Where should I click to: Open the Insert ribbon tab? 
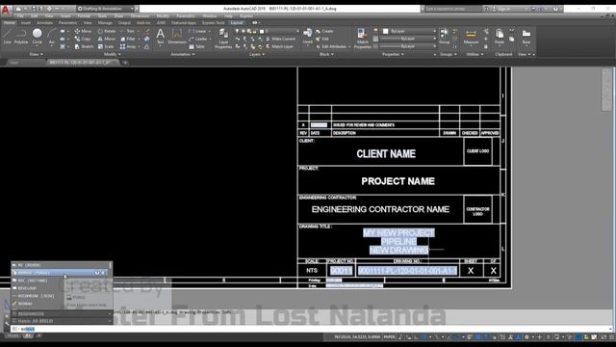[26, 23]
